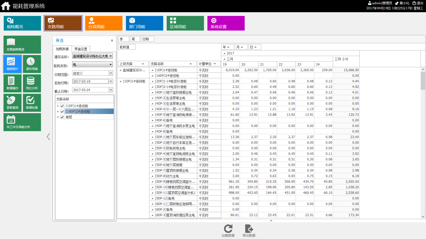Sort by 日 column field

click(x=255, y=47)
